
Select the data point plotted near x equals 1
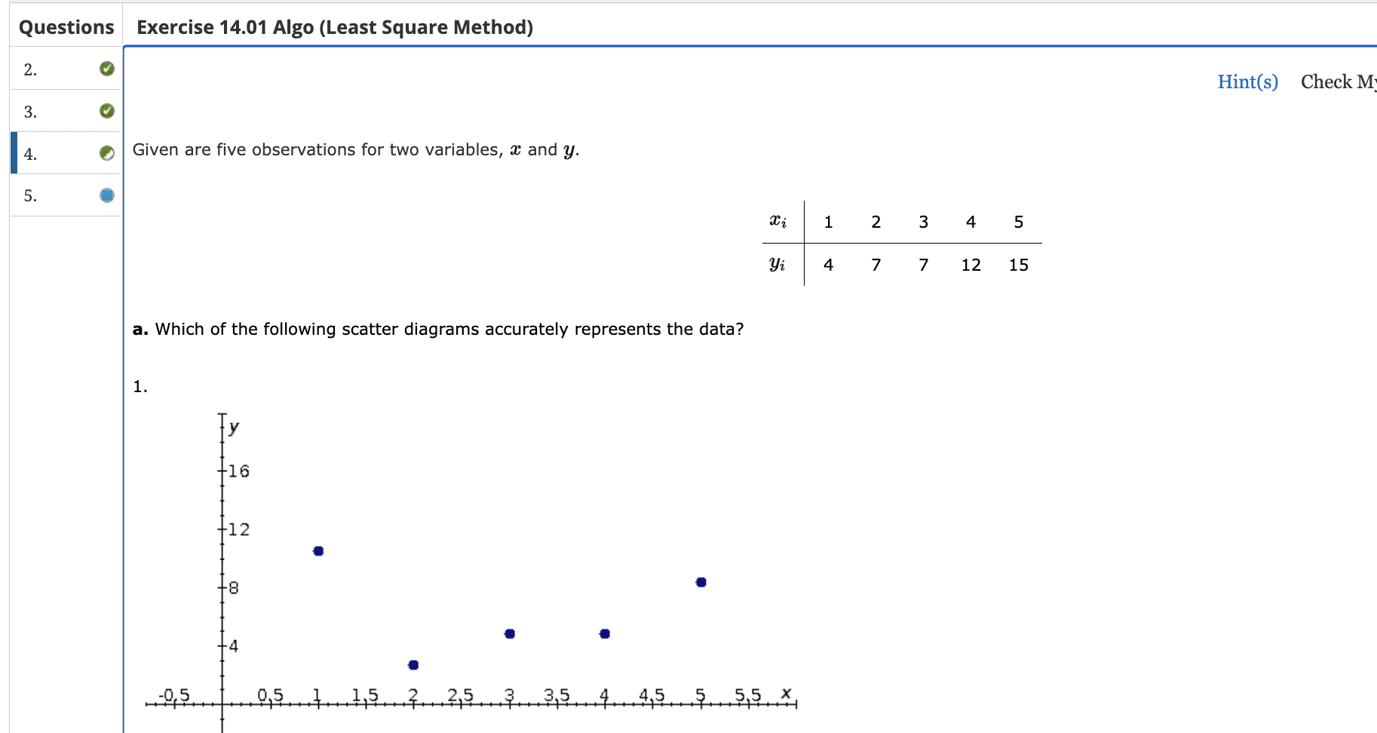coord(317,550)
